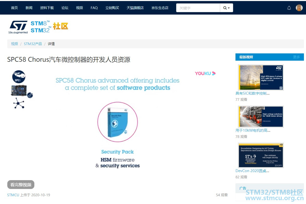Open 立刻购买 in the navigation bar
306x204 pixels.
pyautogui.click(x=112, y=8)
